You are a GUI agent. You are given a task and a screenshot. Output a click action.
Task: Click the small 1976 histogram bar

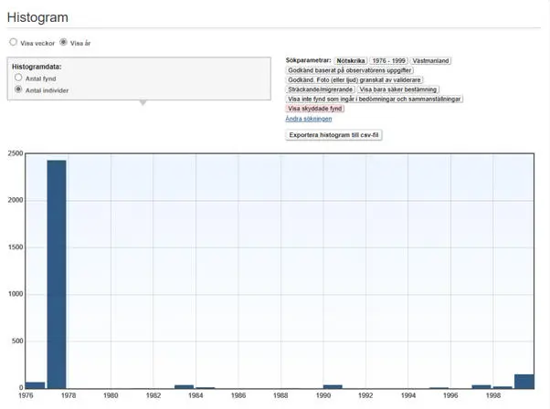(x=36, y=385)
